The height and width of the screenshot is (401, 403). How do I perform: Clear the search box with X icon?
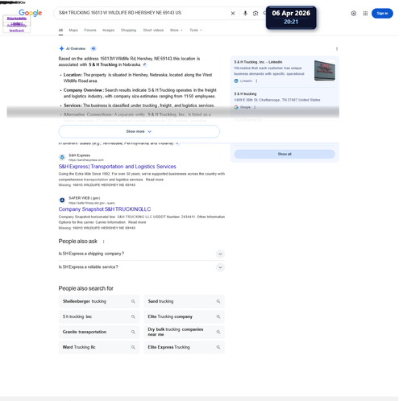[233, 13]
